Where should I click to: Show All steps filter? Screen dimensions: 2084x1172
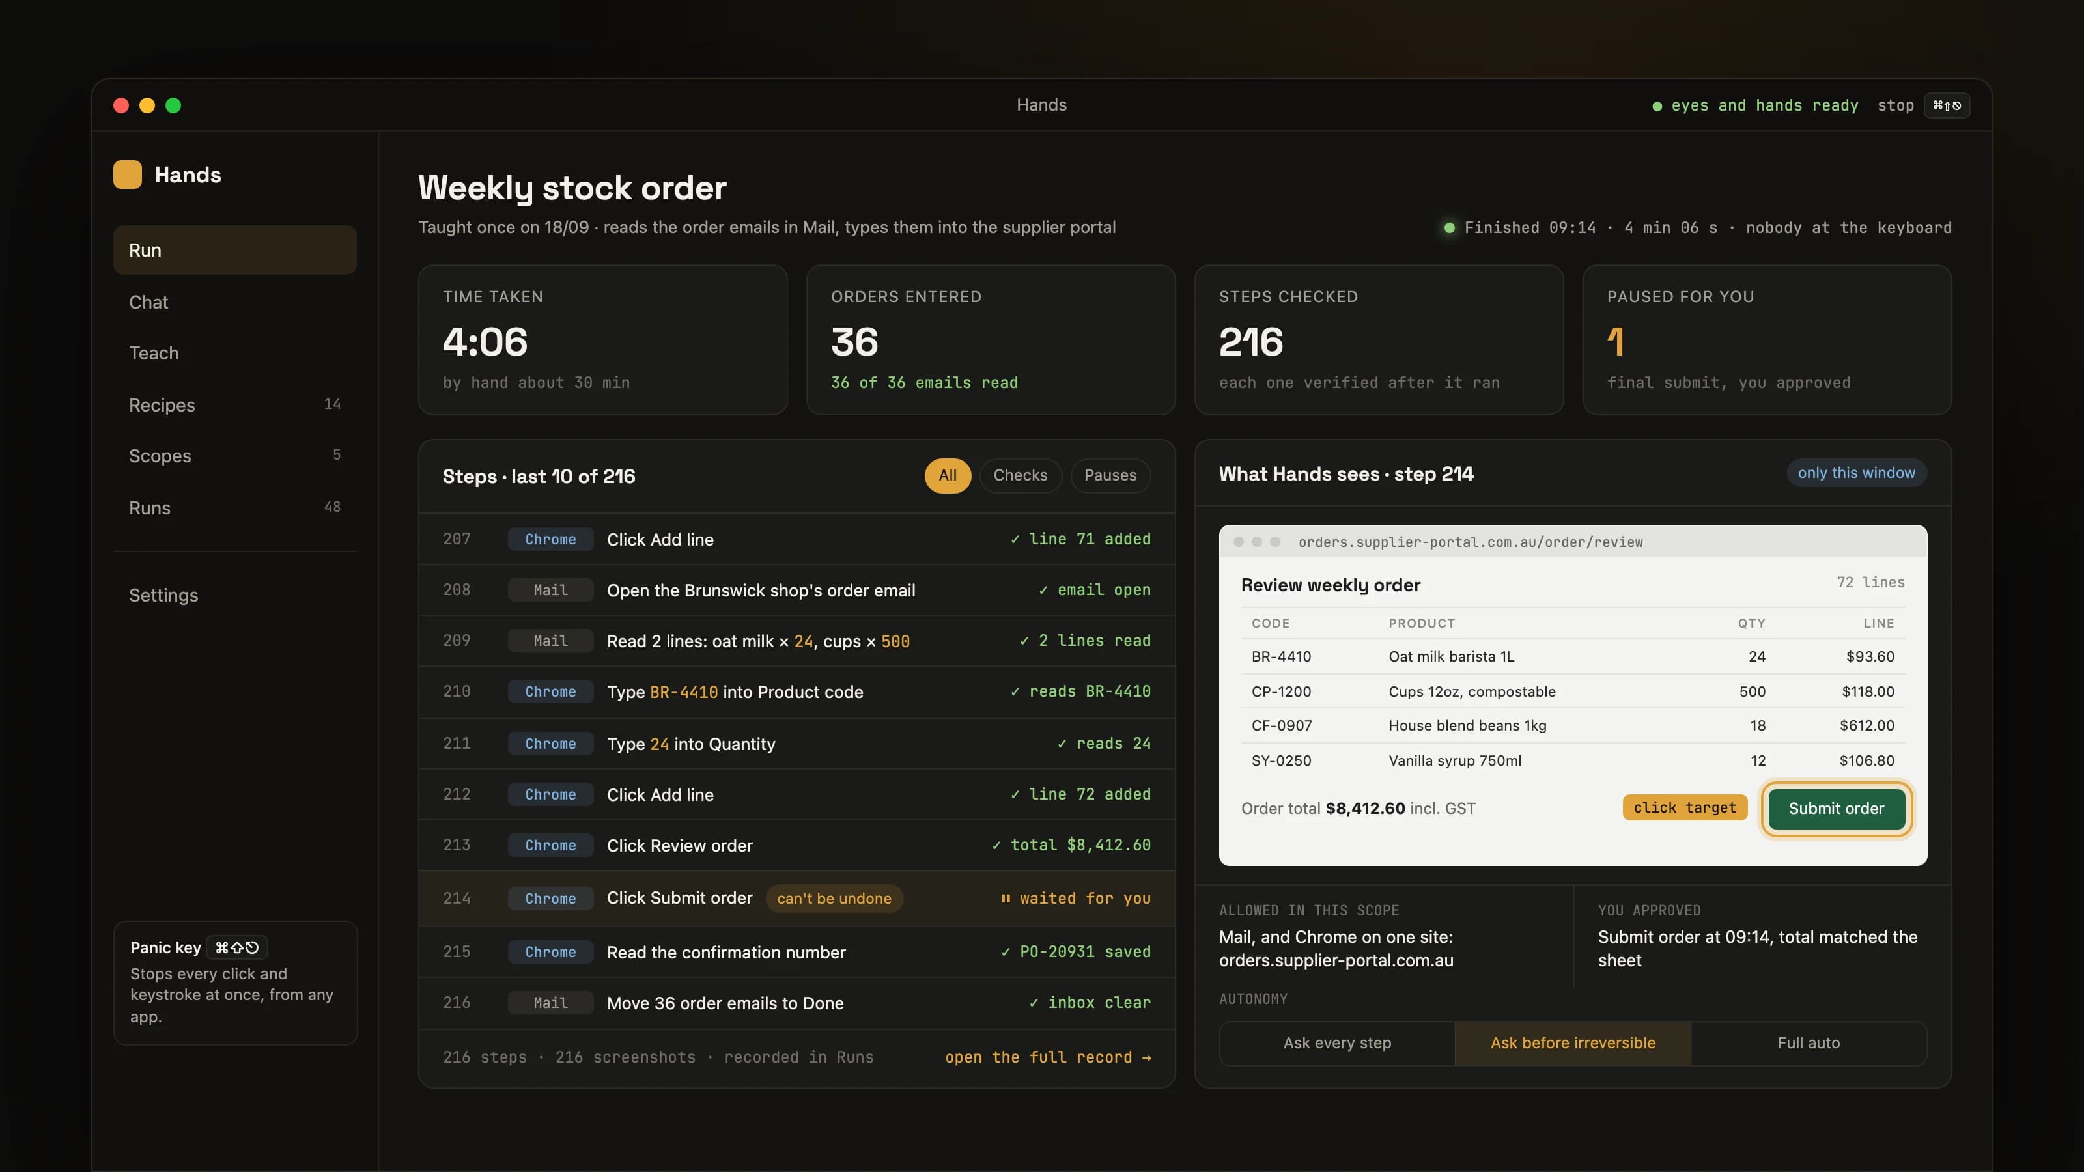[948, 475]
